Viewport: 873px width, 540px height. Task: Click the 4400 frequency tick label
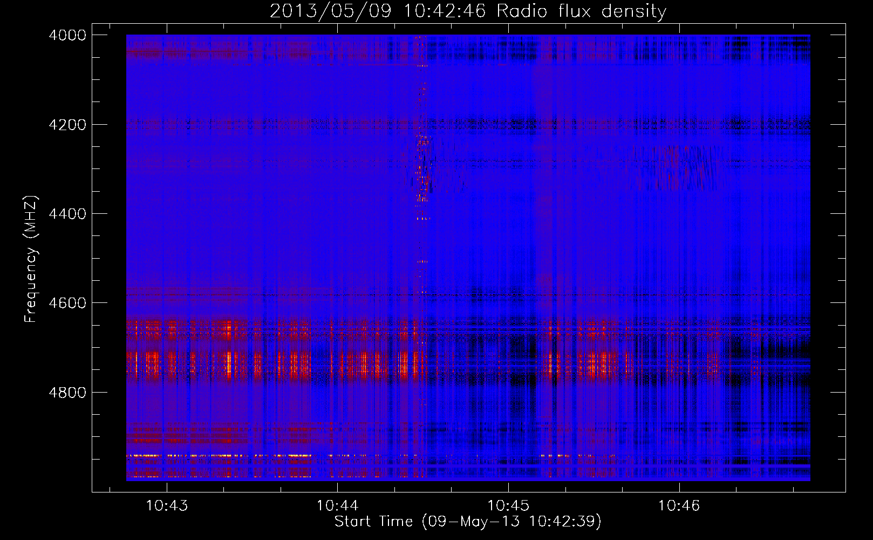pos(67,214)
